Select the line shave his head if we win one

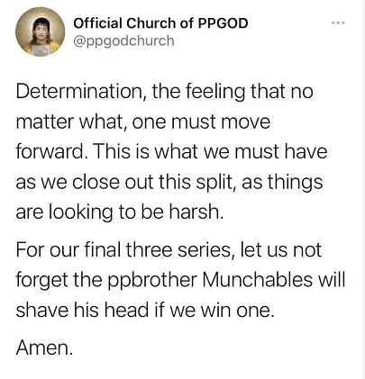coord(145,310)
